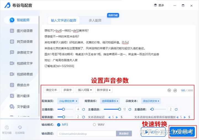The width and height of the screenshot is (199, 140).
Task: Undo the last text edit
Action: pyautogui.click(x=169, y=90)
